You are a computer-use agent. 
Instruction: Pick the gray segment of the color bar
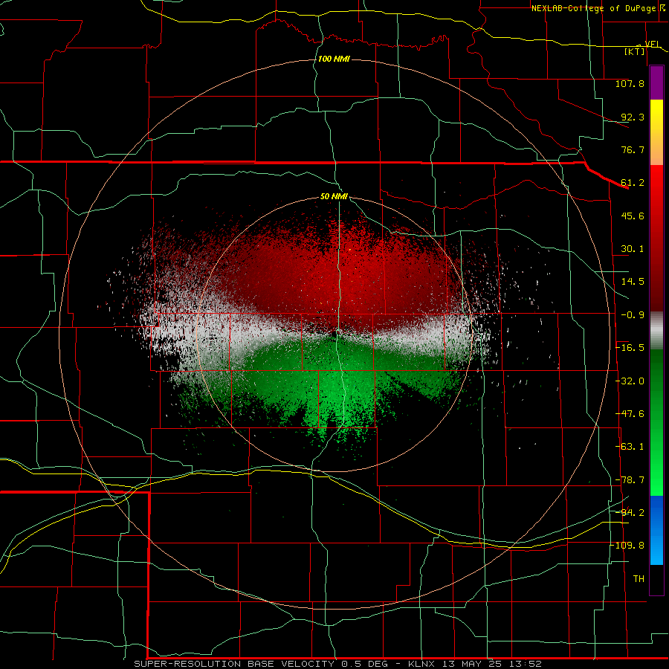[x=656, y=331]
